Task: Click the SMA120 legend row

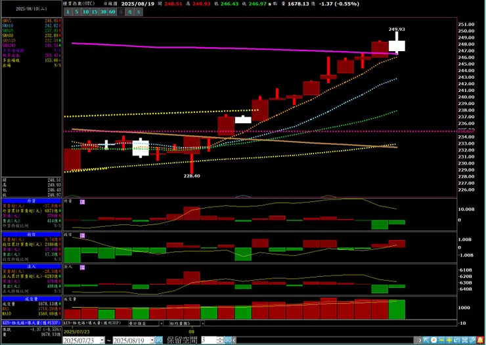Action: (32, 41)
